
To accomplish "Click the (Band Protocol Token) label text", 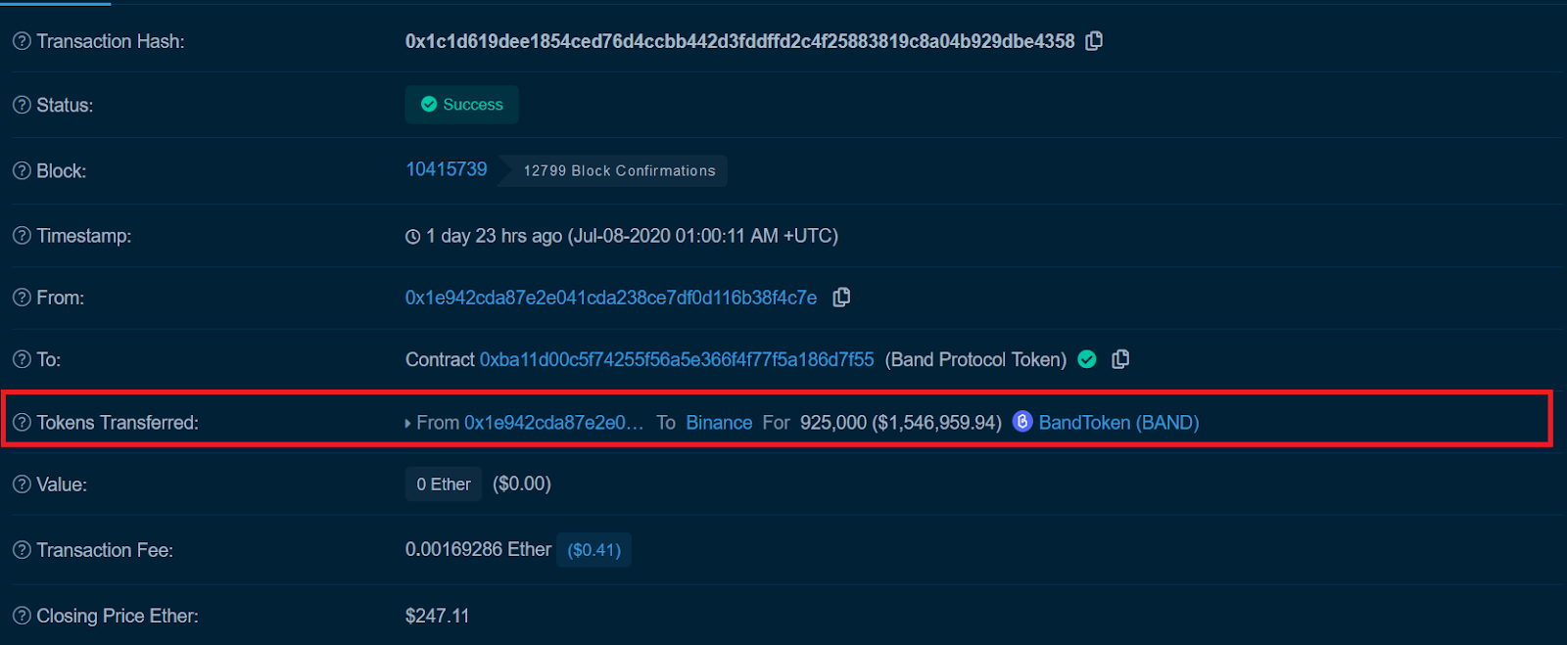I will tap(975, 359).
